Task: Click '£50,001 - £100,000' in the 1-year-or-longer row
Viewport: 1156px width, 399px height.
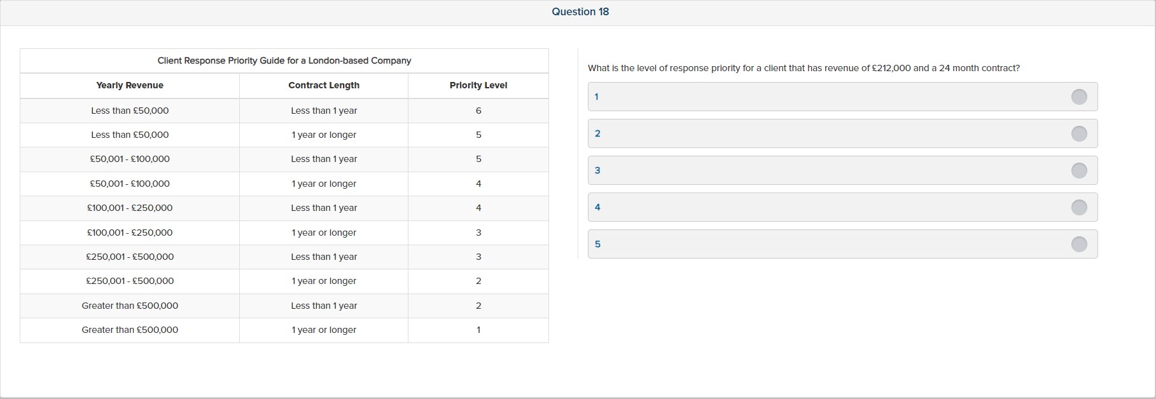Action: pyautogui.click(x=130, y=184)
